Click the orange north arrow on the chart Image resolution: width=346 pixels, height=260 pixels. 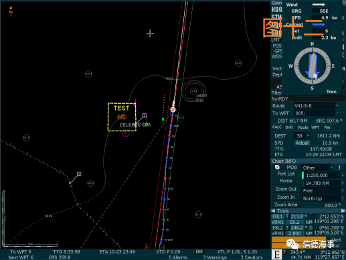pyautogui.click(x=11, y=11)
